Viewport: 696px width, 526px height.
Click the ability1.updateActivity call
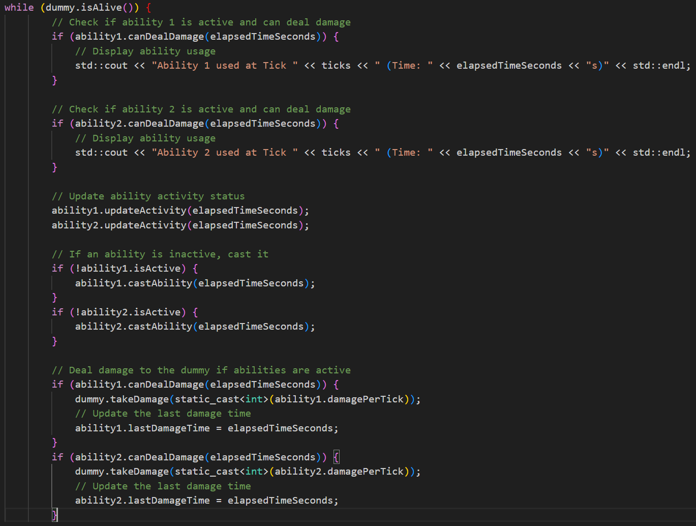[x=119, y=211]
